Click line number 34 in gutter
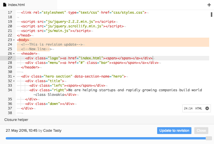Screen dimensions: 214x144 10,90
